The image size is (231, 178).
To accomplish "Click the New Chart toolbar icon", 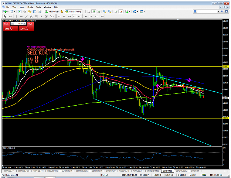I will (5, 11).
